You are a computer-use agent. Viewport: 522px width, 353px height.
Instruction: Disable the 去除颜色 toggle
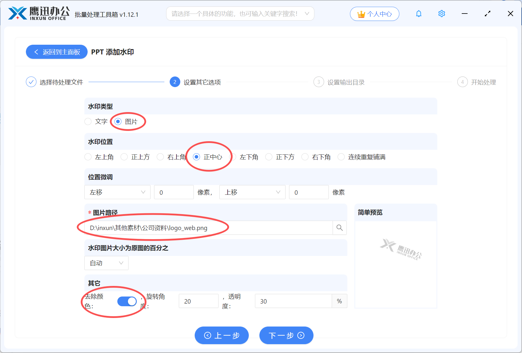(x=127, y=301)
